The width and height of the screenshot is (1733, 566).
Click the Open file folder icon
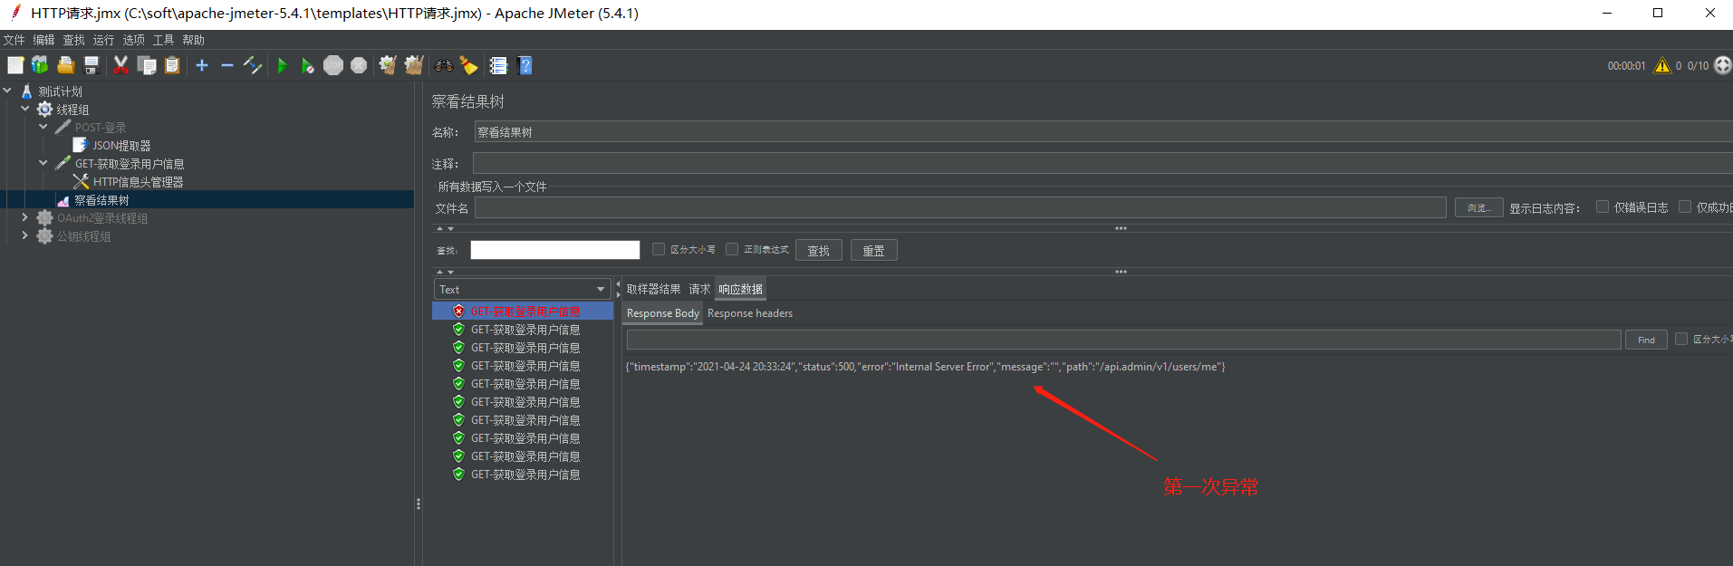(65, 65)
